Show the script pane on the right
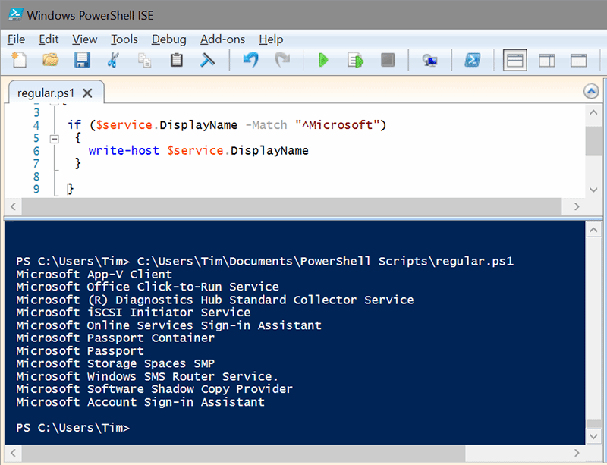This screenshot has width=607, height=465. tap(547, 60)
